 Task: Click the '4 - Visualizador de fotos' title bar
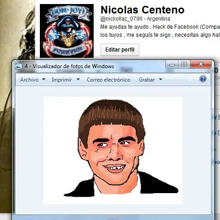click(90, 66)
